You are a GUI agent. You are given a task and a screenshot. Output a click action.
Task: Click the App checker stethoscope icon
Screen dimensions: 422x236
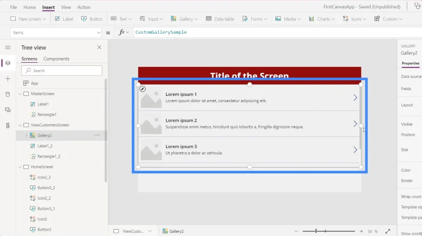coord(417,6)
